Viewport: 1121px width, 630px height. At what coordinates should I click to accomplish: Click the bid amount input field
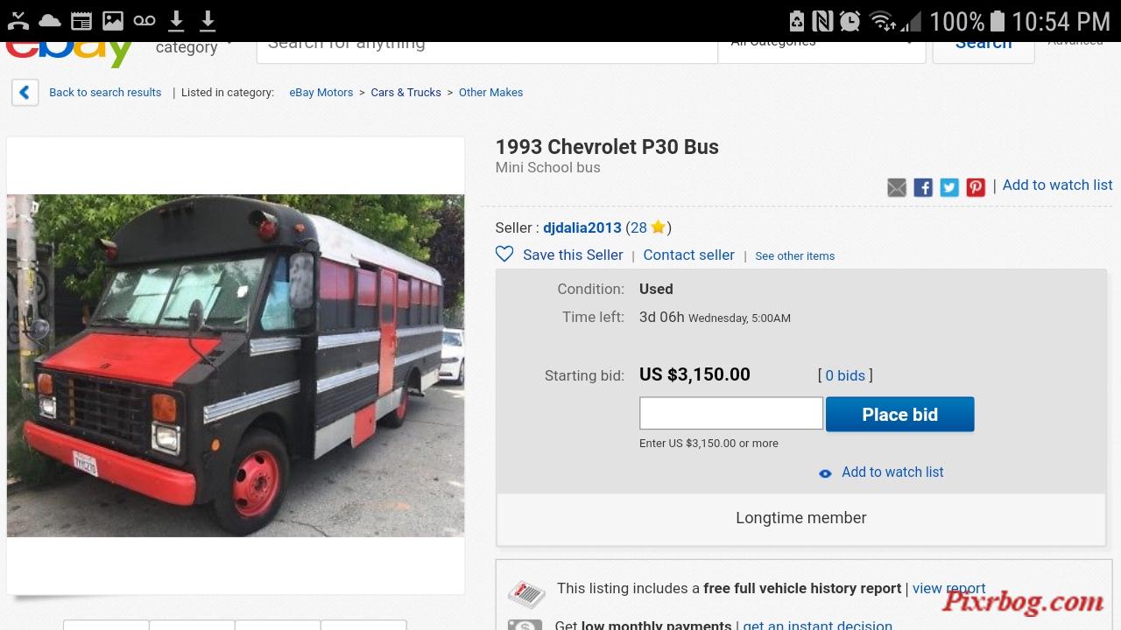click(731, 413)
